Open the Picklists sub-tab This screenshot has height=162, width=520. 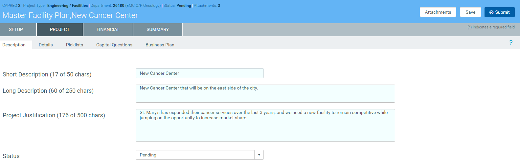pyautogui.click(x=75, y=45)
